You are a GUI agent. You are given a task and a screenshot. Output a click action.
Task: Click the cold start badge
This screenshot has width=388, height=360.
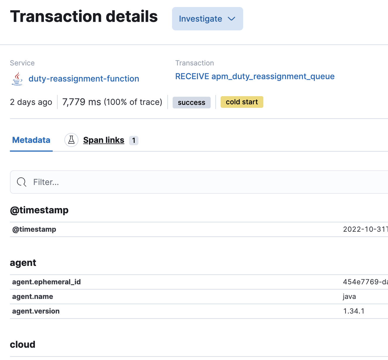tap(242, 102)
